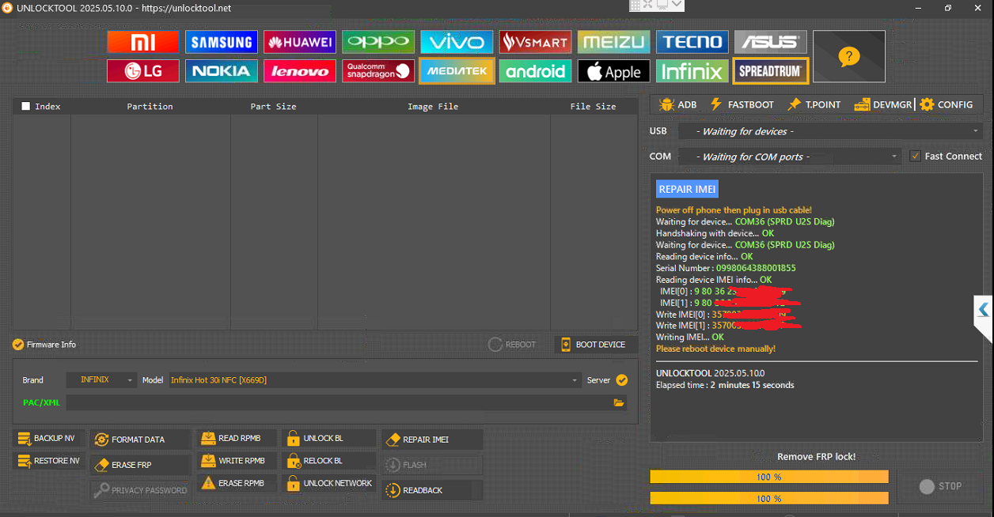This screenshot has height=517, width=994.
Task: Toggle the Fast Connect checkbox
Action: 916,157
